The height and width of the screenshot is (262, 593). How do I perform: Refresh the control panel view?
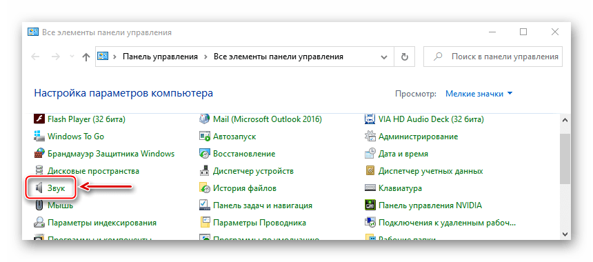[405, 57]
